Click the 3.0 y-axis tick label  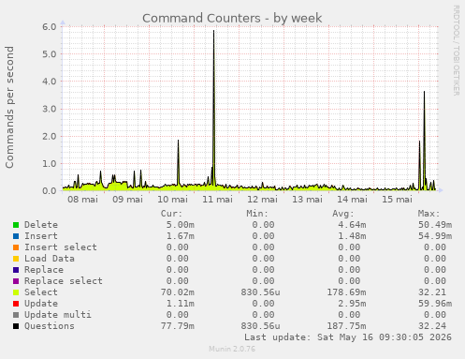click(x=50, y=109)
